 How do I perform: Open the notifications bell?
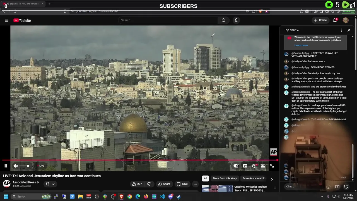[x=335, y=20]
